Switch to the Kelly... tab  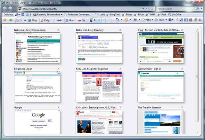coord(46,21)
